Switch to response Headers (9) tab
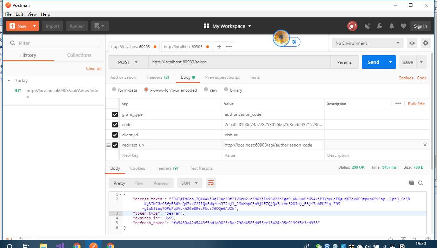This screenshot has width=437, height=248. pos(167,168)
